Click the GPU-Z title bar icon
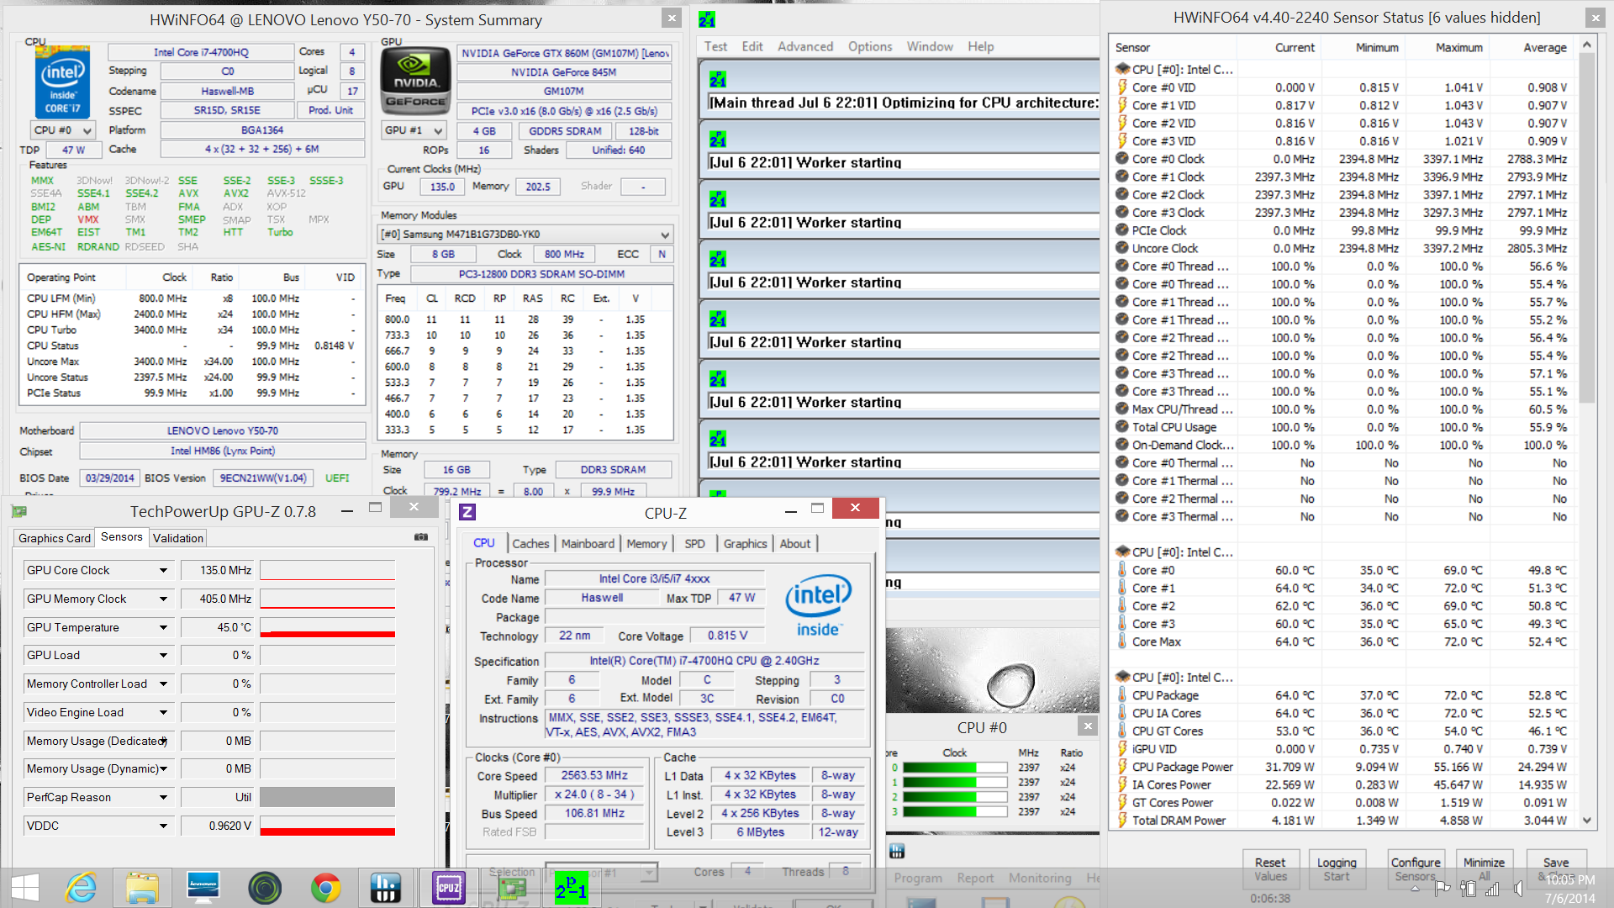1614x908 pixels. pyautogui.click(x=20, y=511)
